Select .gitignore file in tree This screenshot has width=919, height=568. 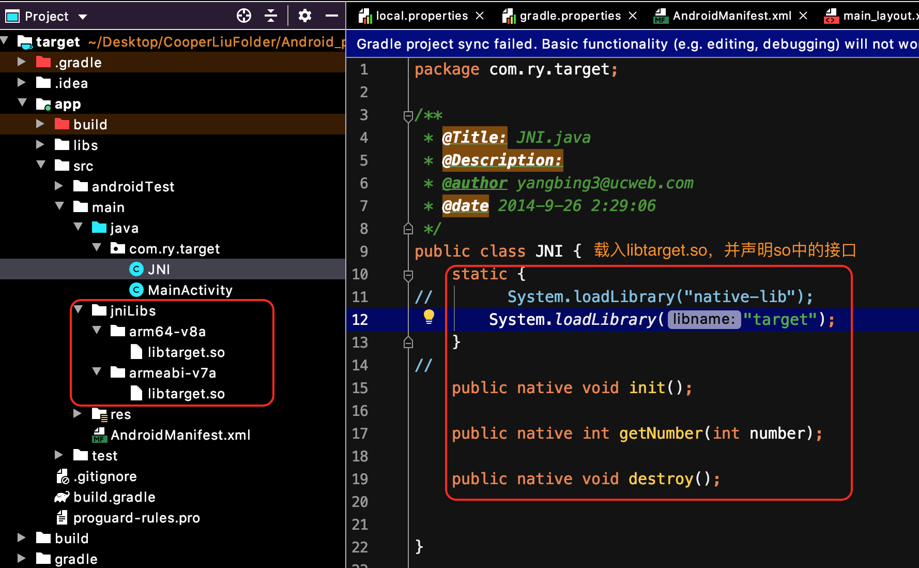coord(105,476)
